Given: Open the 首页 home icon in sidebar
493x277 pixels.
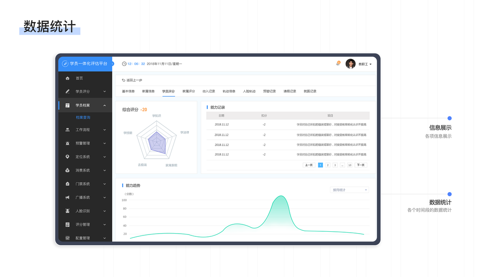Looking at the screenshot, I should tap(67, 78).
